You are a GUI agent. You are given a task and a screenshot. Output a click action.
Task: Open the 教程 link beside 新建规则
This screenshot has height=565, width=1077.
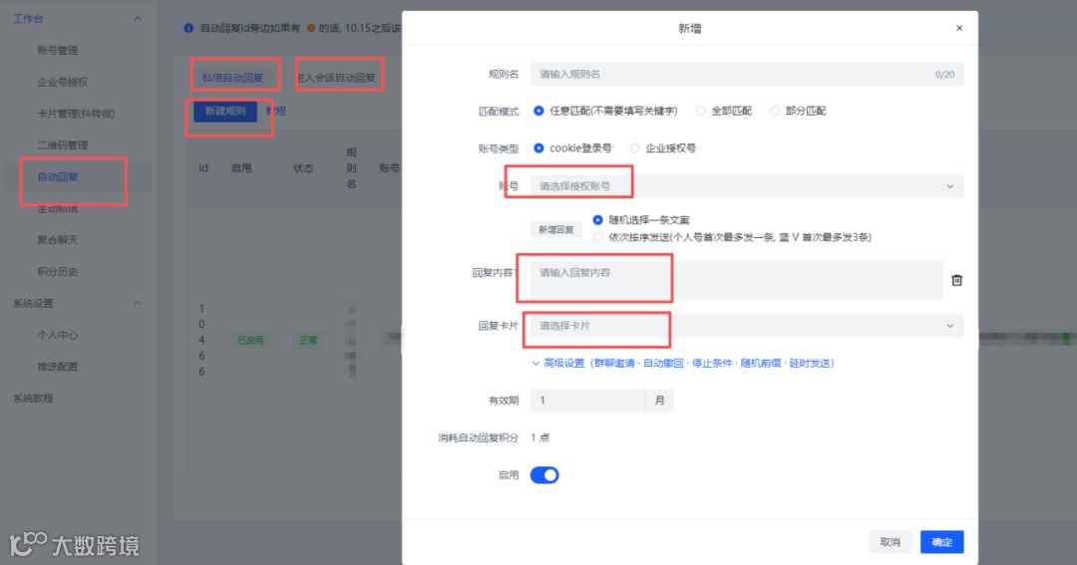pyautogui.click(x=275, y=111)
